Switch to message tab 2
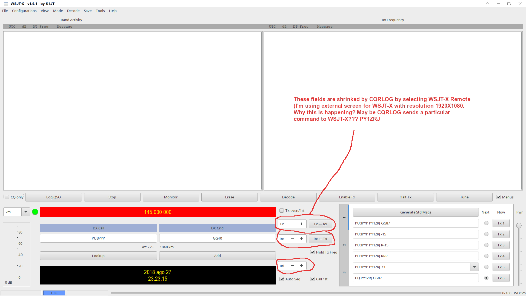This screenshot has width=526, height=296. coord(344,245)
